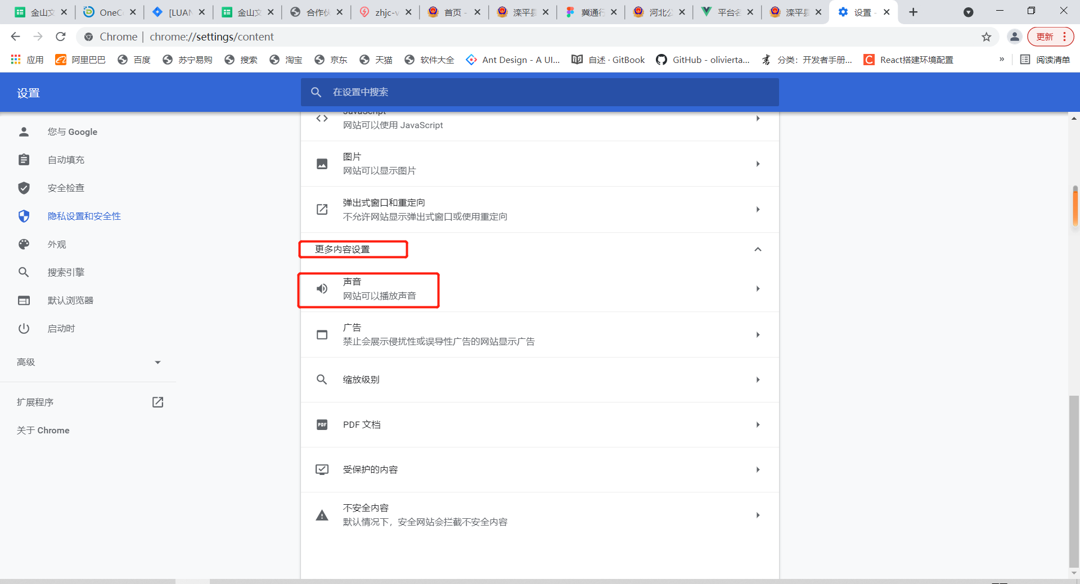Open the 京东 bookmark
The width and height of the screenshot is (1080, 584).
tap(331, 60)
